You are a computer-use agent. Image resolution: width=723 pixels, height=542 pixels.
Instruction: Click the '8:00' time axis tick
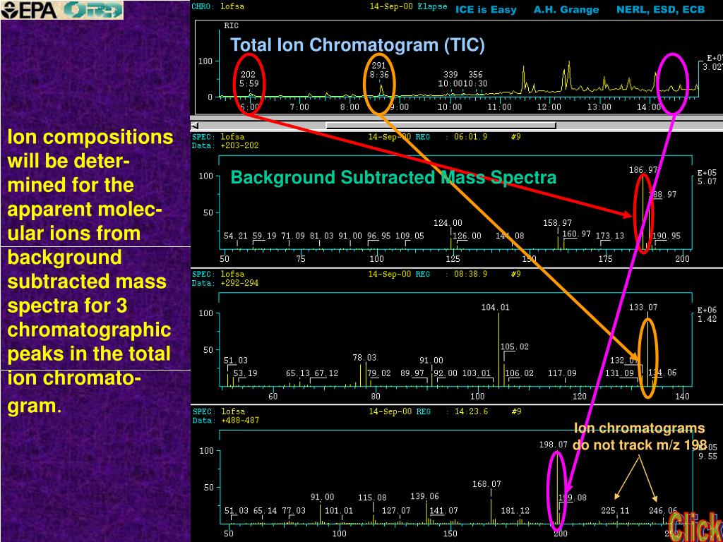(349, 107)
